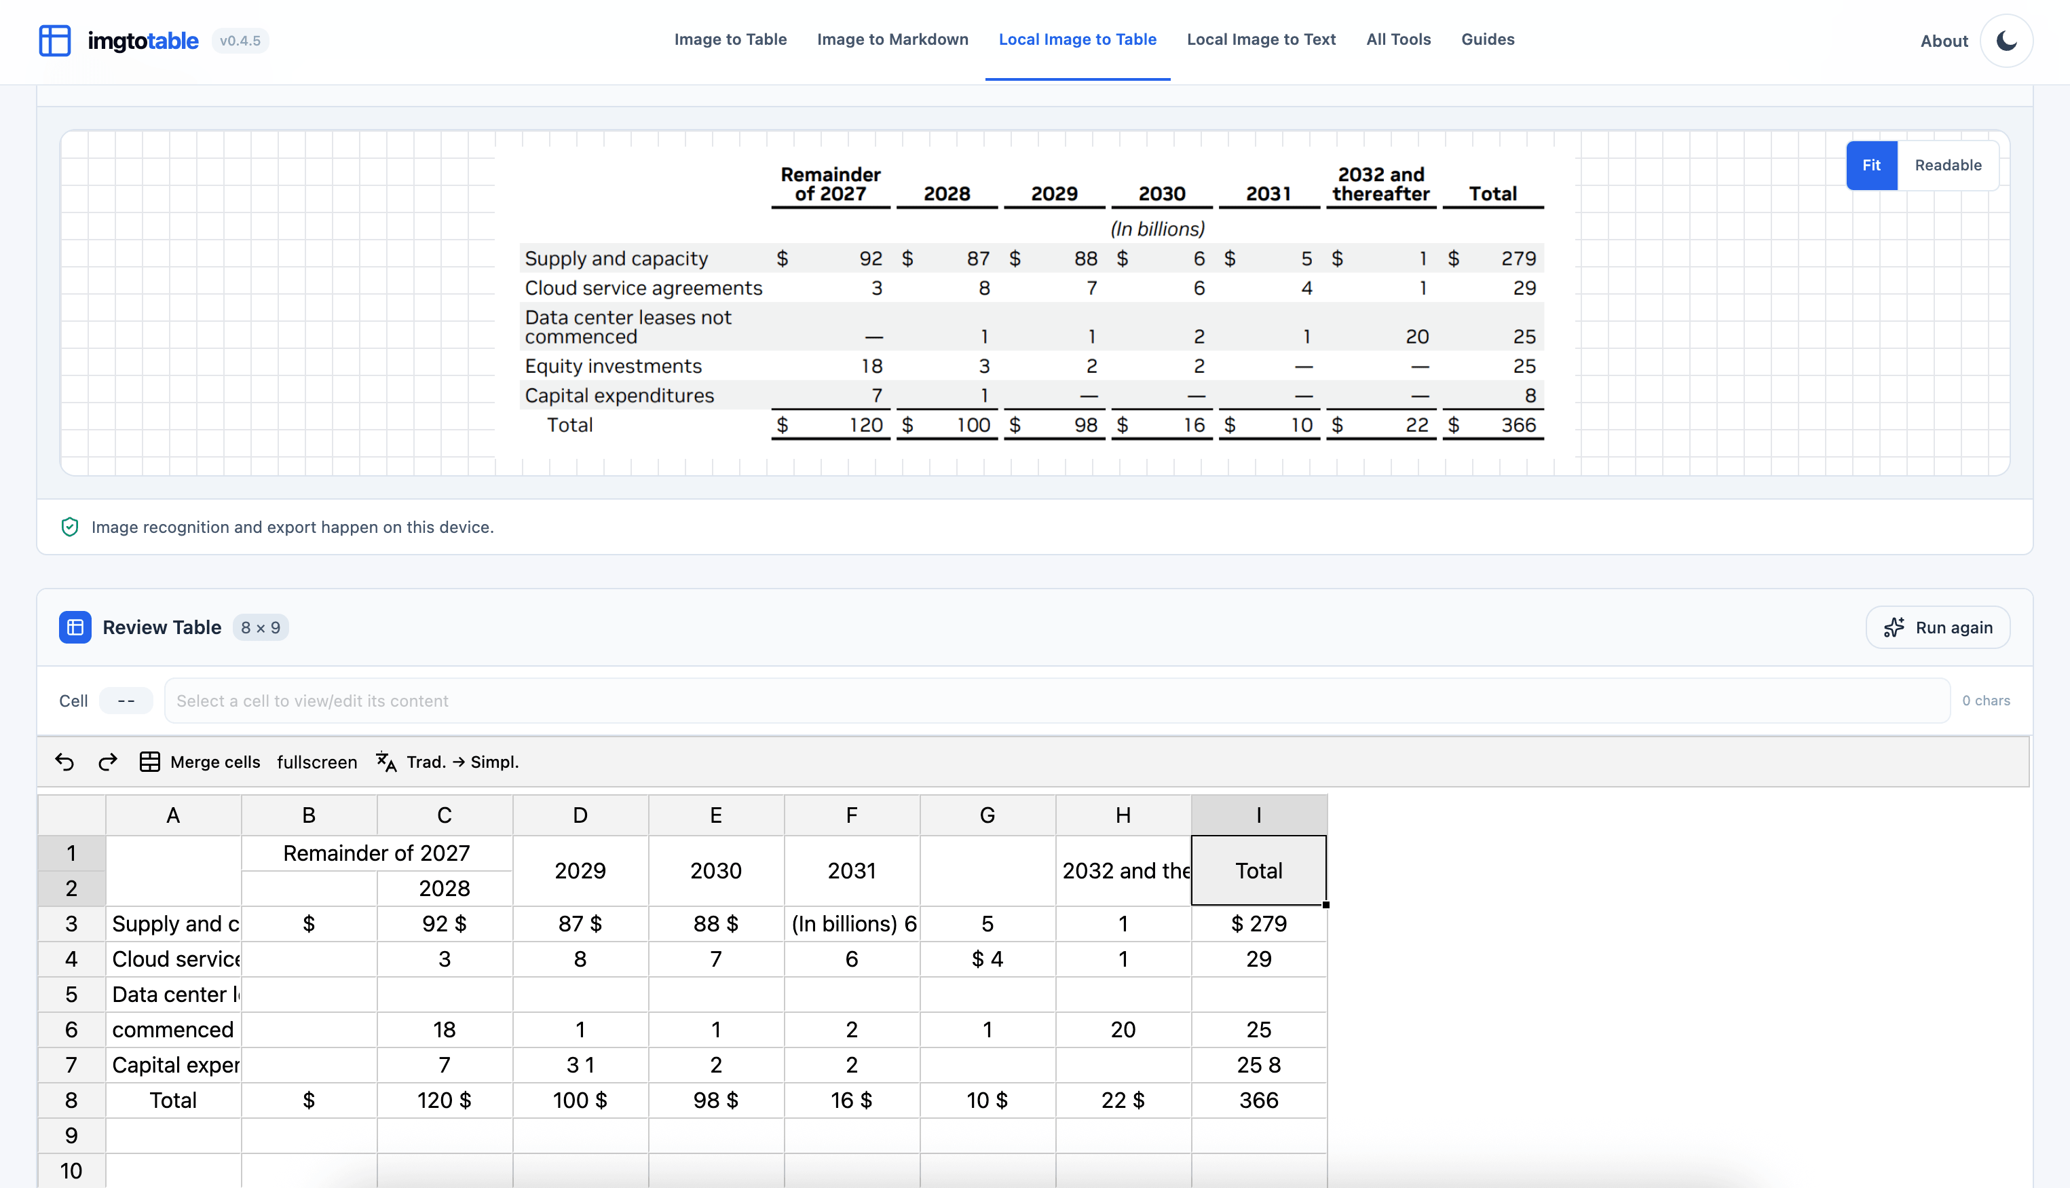Toggle dark mode moon icon
The height and width of the screenshot is (1188, 2070).
(2006, 41)
